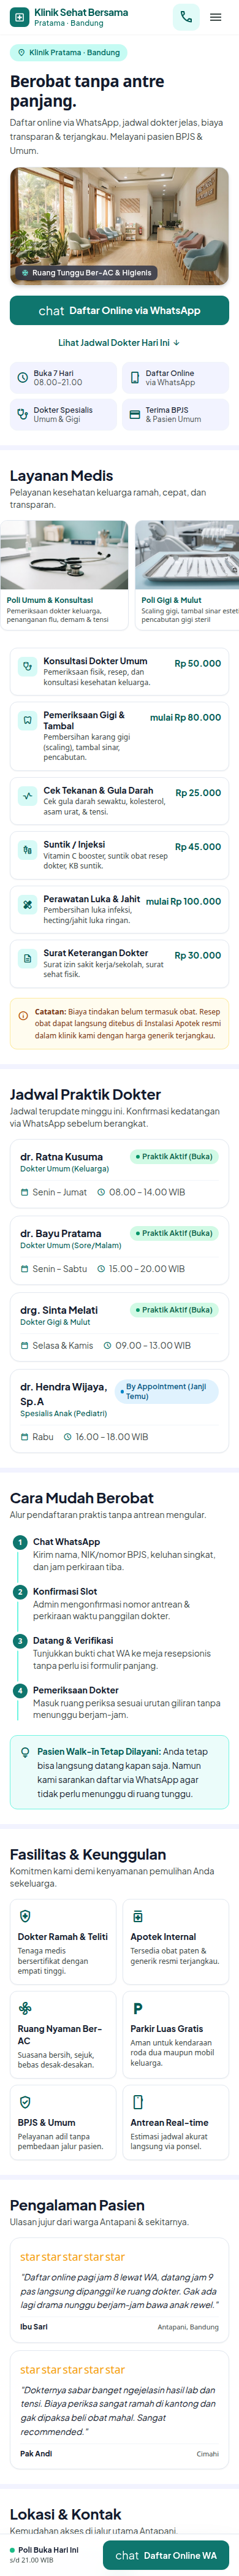Click Daftar Online via WhatsApp button
Screen dimensions: 239x2576
point(119,311)
